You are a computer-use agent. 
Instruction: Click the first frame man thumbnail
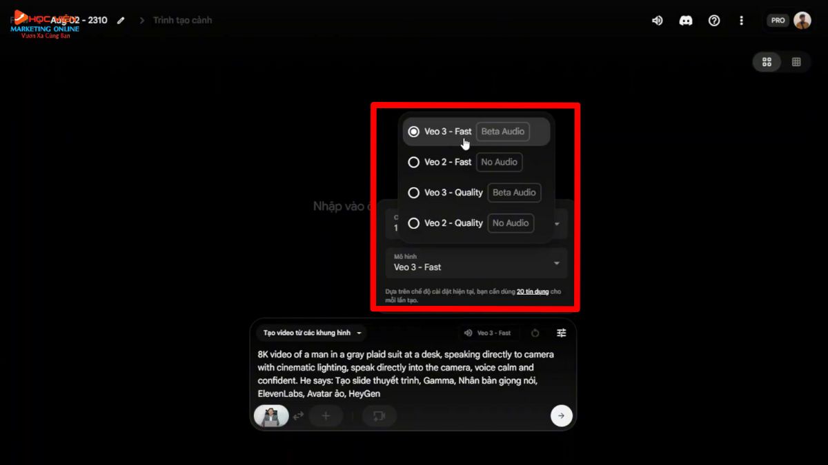click(271, 416)
